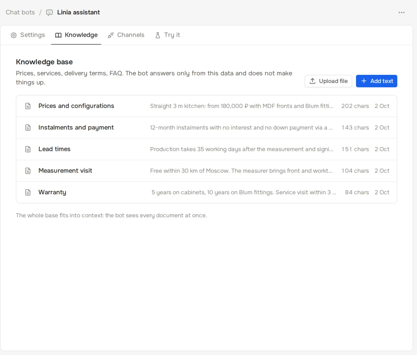
Task: Click the '104 chars' value
Action: coord(355,171)
